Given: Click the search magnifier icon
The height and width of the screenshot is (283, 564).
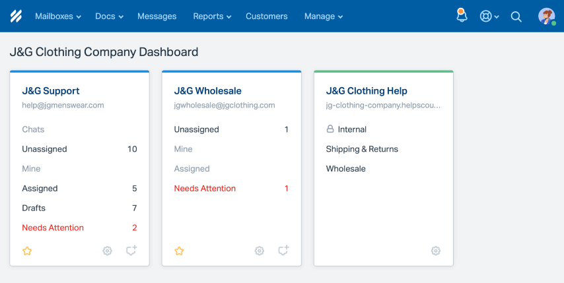Looking at the screenshot, I should [516, 16].
